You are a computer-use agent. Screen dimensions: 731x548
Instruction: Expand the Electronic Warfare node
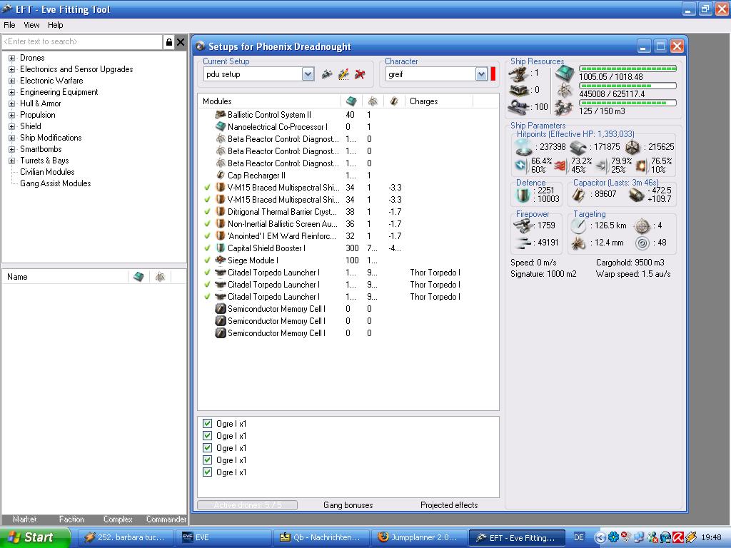pos(11,81)
